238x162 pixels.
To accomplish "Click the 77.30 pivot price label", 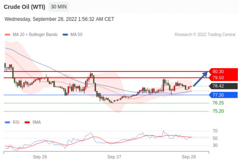I will [x=223, y=95].
